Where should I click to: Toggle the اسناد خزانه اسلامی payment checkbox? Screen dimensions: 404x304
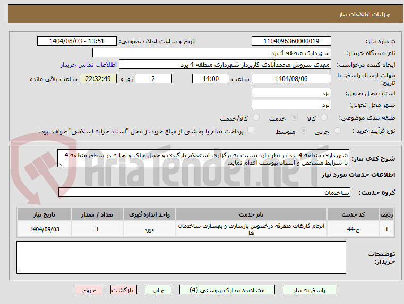251,130
